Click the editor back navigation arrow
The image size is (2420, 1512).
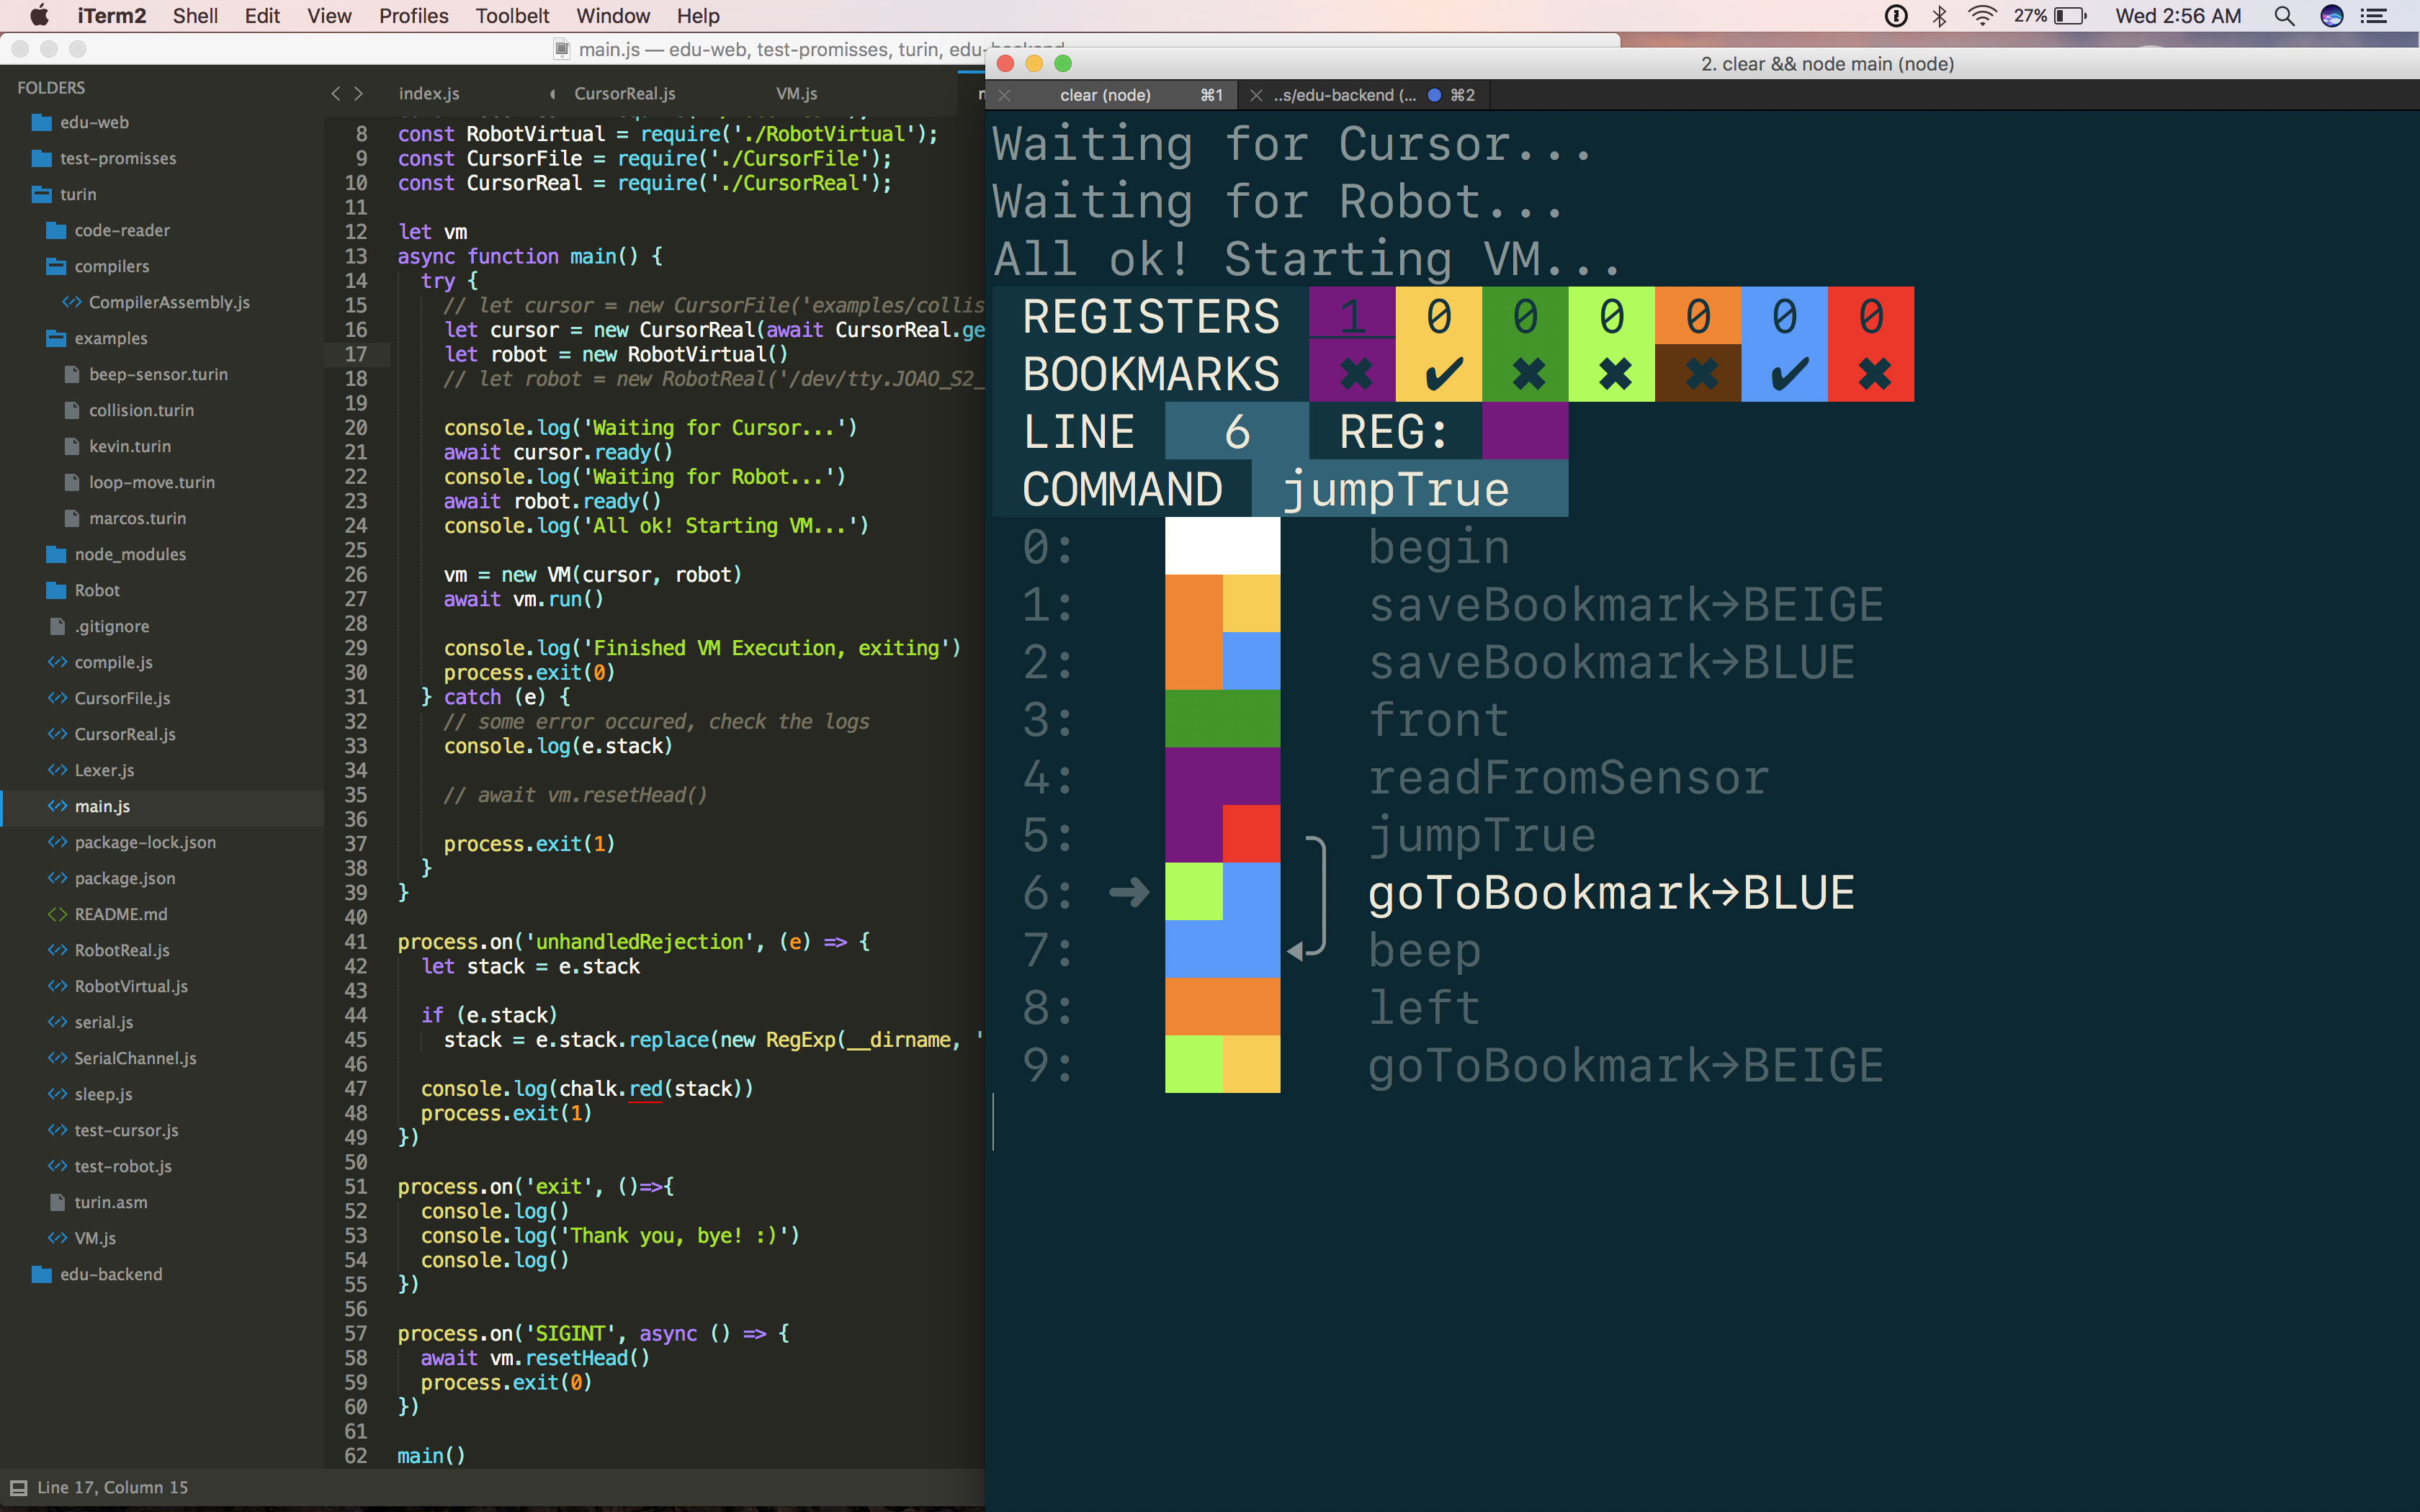coord(336,93)
